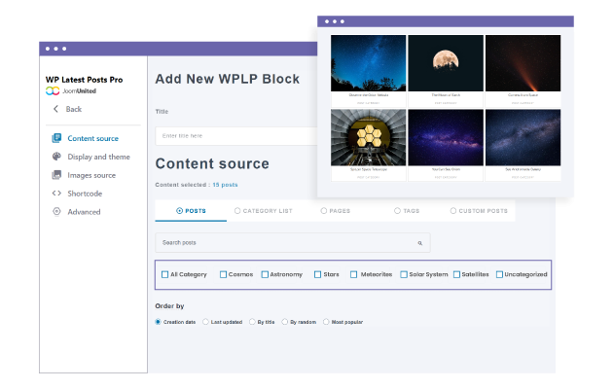The height and width of the screenshot is (389, 613).
Task: Check the Cosmos category box
Action: pyautogui.click(x=224, y=274)
